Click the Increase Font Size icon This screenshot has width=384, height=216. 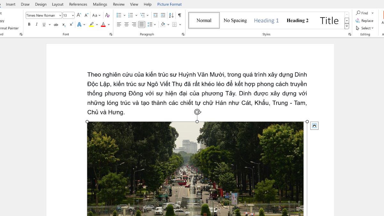point(79,15)
